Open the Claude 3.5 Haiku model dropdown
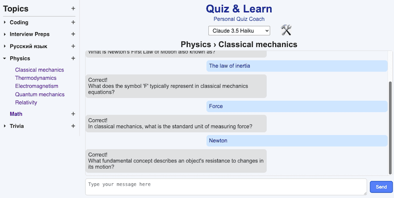Image resolution: width=394 pixels, height=198 pixels. click(239, 31)
